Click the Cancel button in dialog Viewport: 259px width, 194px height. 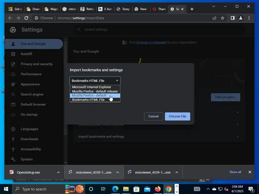[153, 116]
